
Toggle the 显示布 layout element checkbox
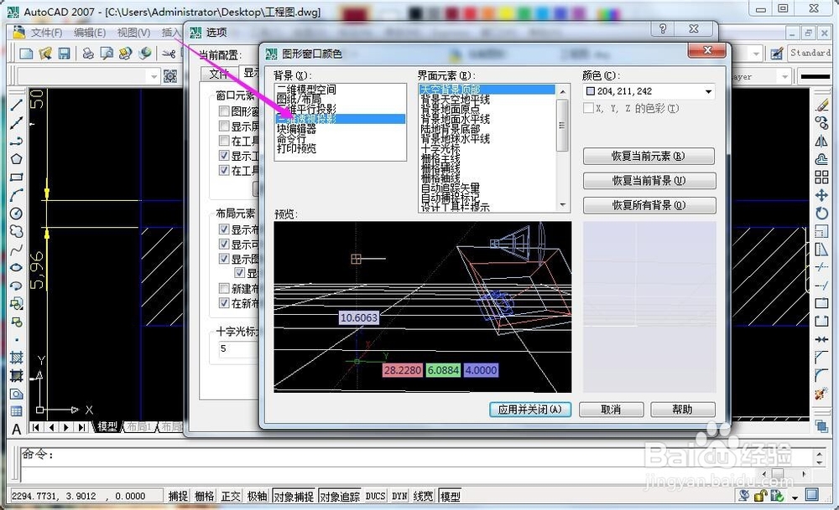tap(224, 229)
